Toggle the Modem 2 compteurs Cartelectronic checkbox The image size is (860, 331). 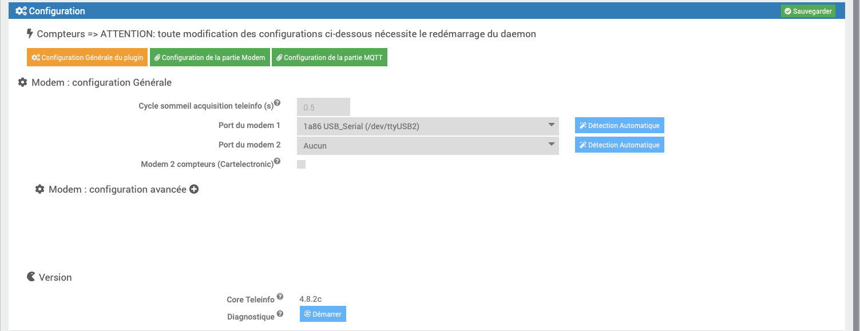(302, 165)
